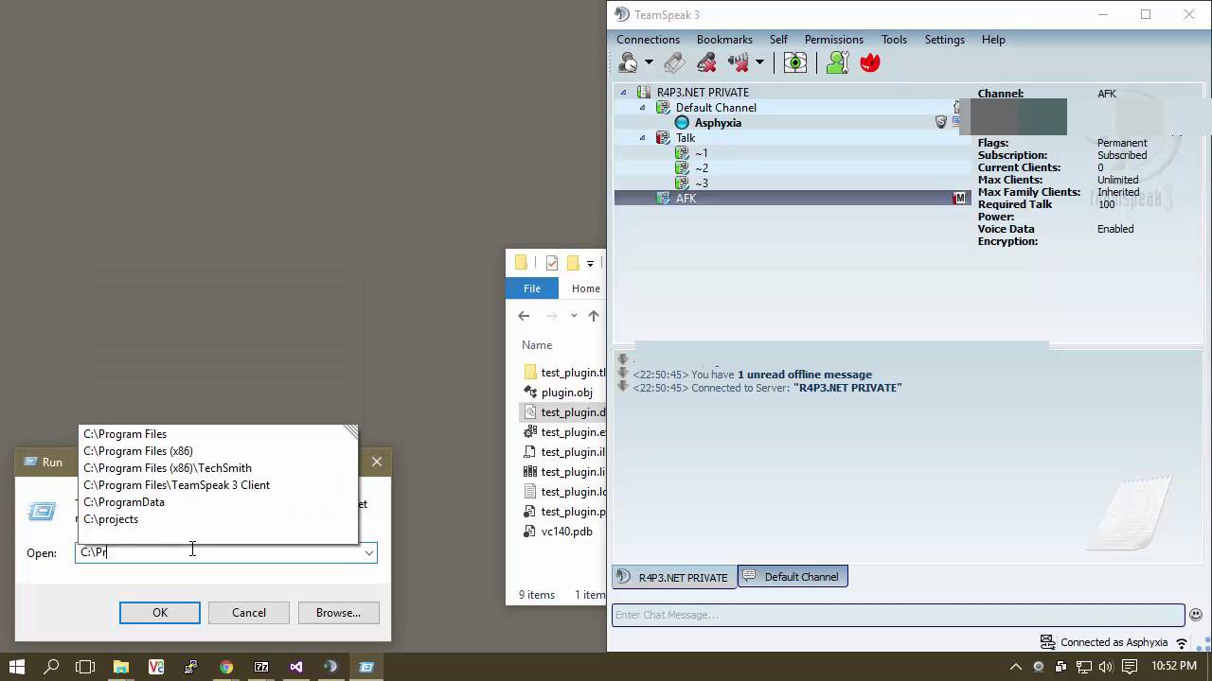Image resolution: width=1212 pixels, height=681 pixels.
Task: Mute the microphone via toolbar icon
Action: click(x=706, y=63)
